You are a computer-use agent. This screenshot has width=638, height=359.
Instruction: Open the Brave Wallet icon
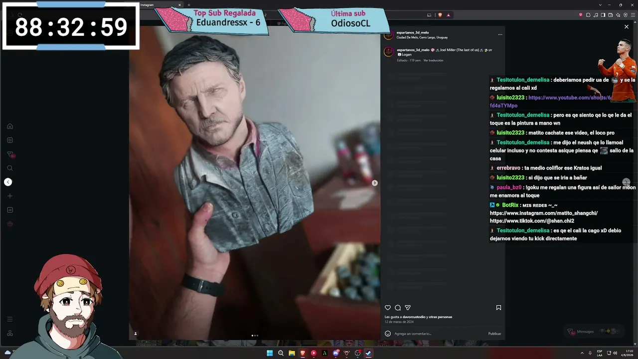[611, 15]
